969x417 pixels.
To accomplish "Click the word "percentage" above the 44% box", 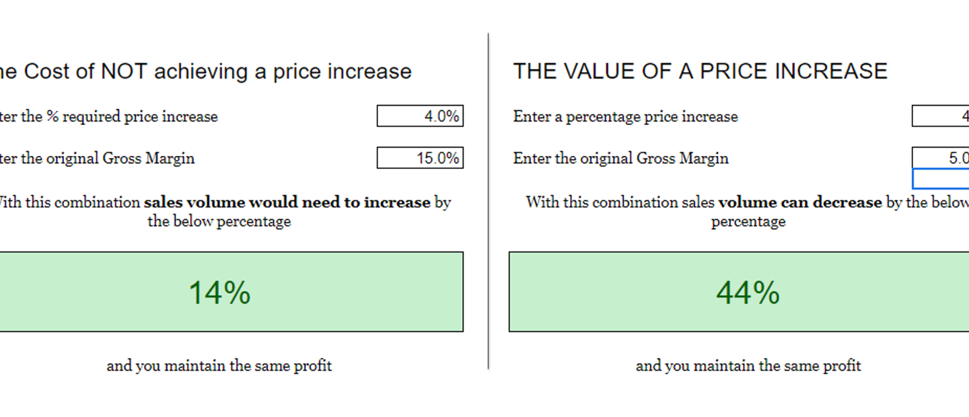I will 748,221.
